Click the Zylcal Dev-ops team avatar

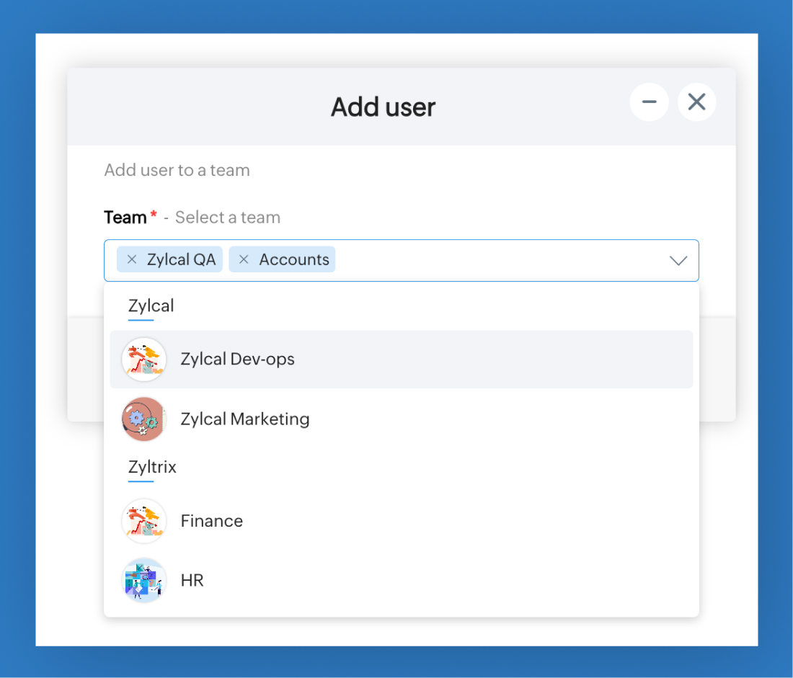click(144, 360)
